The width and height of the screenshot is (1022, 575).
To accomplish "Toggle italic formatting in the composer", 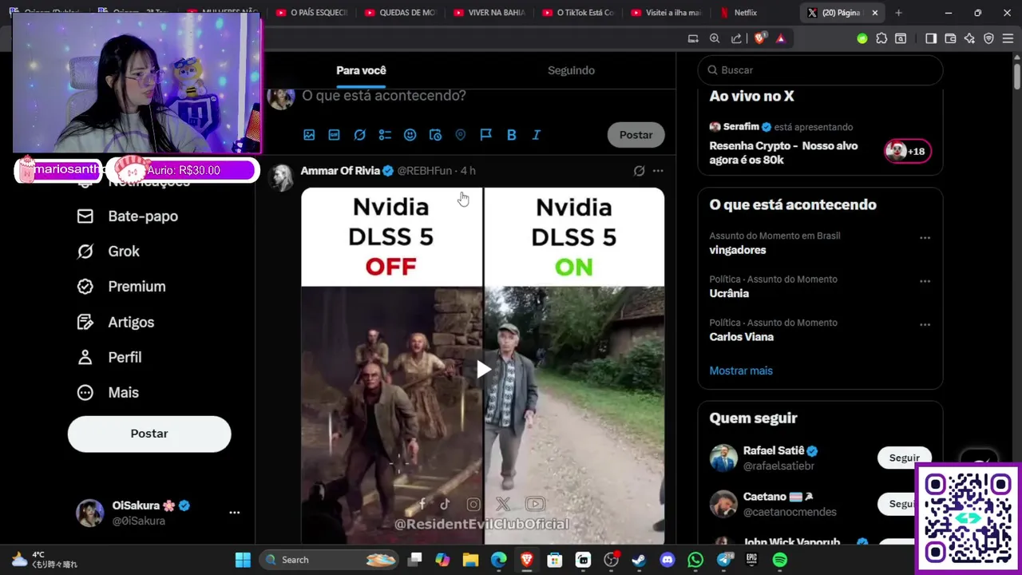I will point(536,135).
